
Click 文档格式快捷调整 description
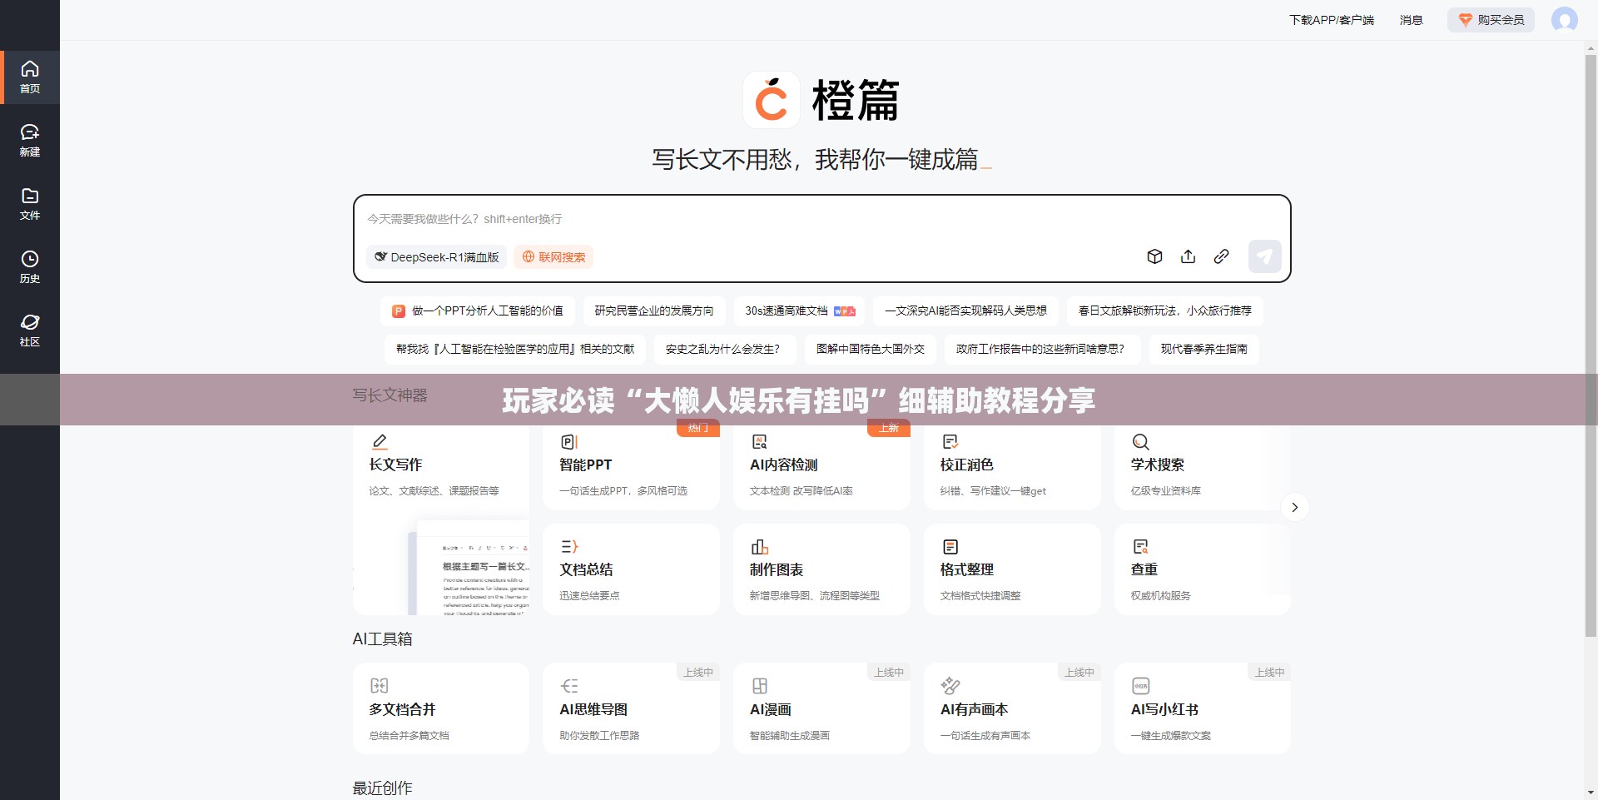point(980,596)
